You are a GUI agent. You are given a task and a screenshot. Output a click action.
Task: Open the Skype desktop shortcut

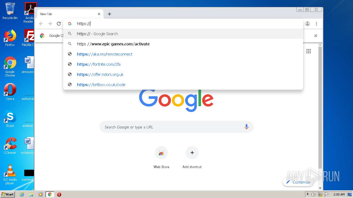[x=10, y=119]
